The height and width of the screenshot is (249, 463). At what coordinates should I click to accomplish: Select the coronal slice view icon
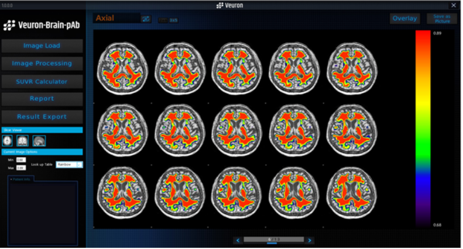click(22, 140)
